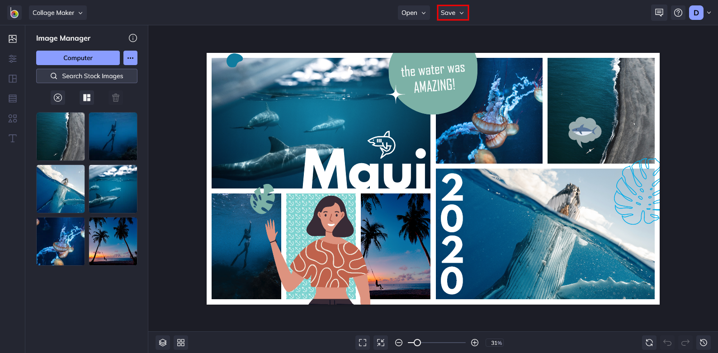This screenshot has height=353, width=718.
Task: Expand the Collage Maker dropdown
Action: pyautogui.click(x=58, y=13)
